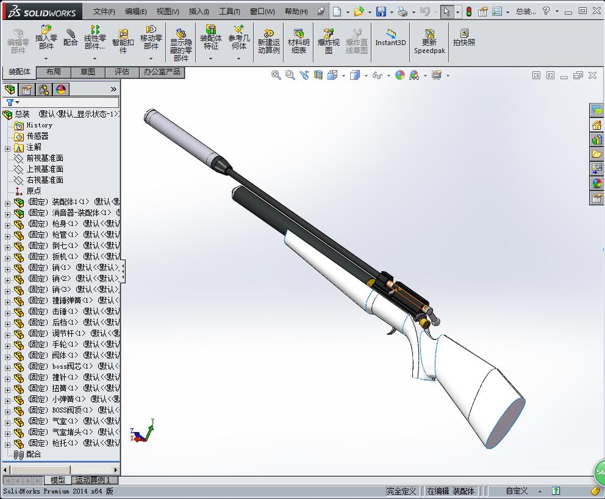Click the Print icon in top toolbar
The height and width of the screenshot is (499, 605).
pyautogui.click(x=403, y=12)
